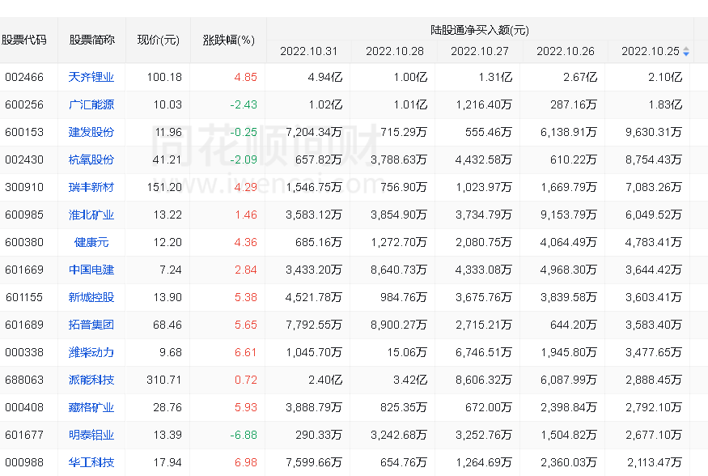The image size is (708, 476).
Task: Select stock code 002466
Action: 24,77
